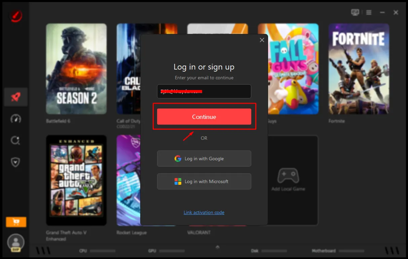Select the Call of Duty cover
Image resolution: width=408 pixels, height=259 pixels.
point(128,69)
